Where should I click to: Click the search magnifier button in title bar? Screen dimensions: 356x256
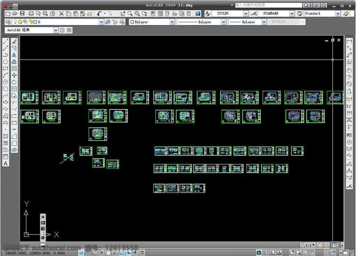(x=306, y=5)
